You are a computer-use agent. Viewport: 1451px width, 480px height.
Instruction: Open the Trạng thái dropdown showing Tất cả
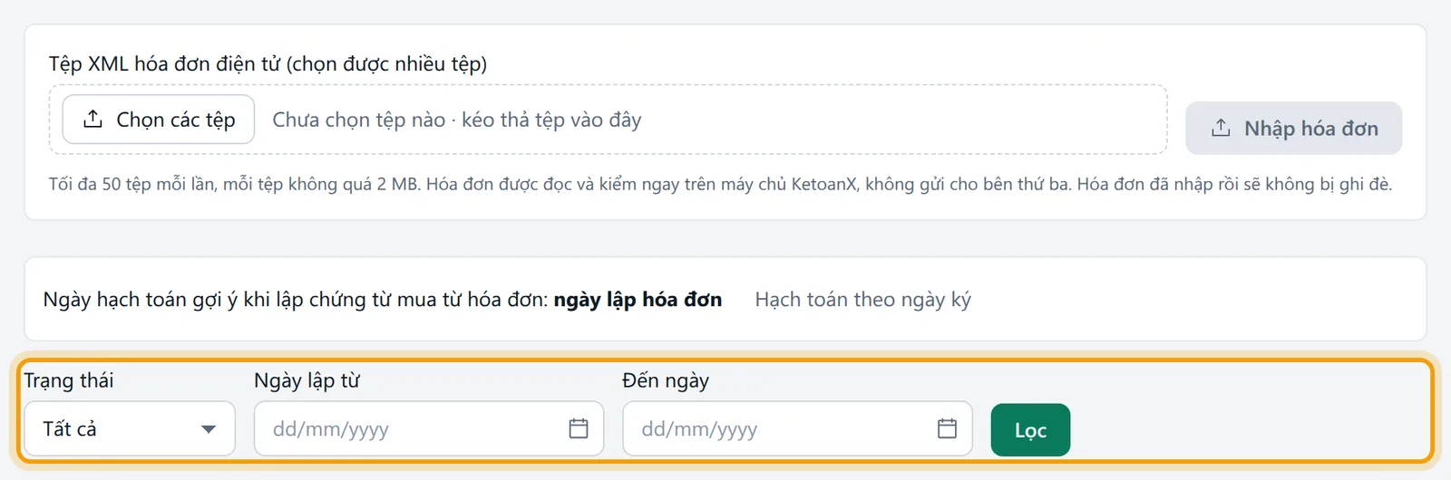coord(130,428)
